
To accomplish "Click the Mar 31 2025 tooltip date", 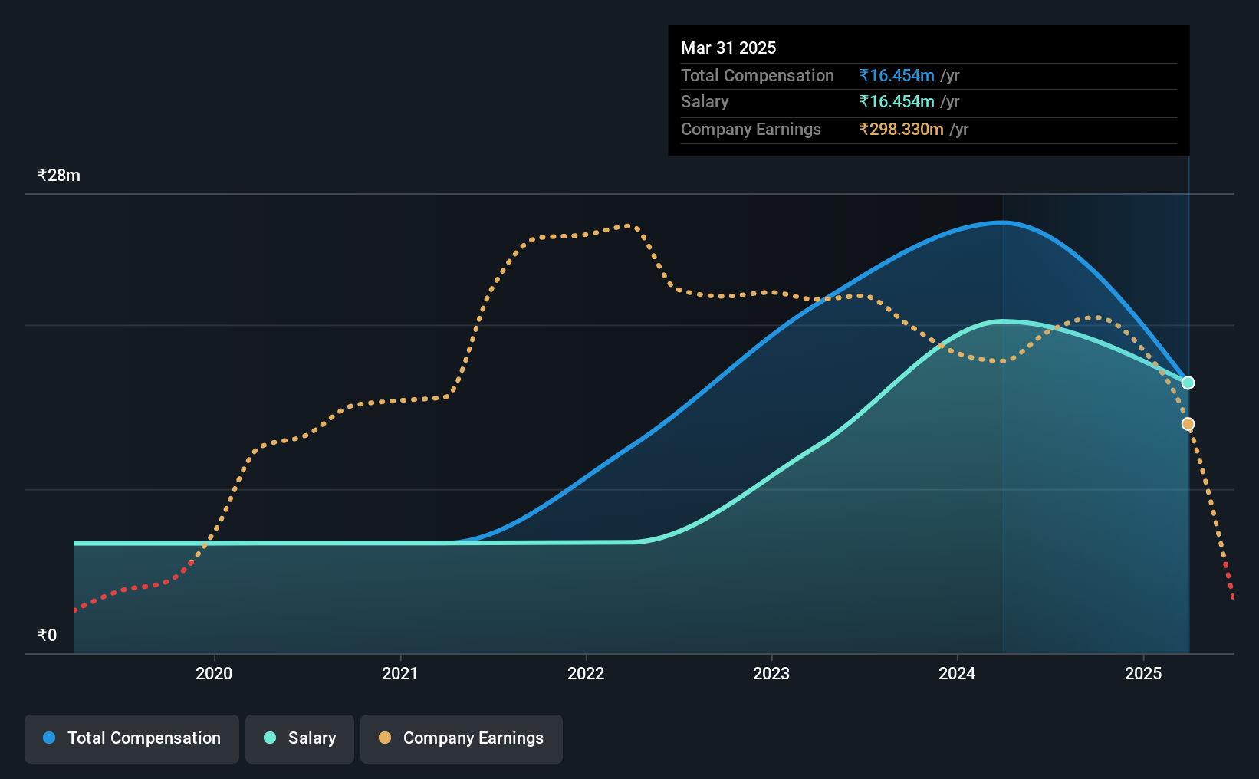I will click(x=728, y=48).
